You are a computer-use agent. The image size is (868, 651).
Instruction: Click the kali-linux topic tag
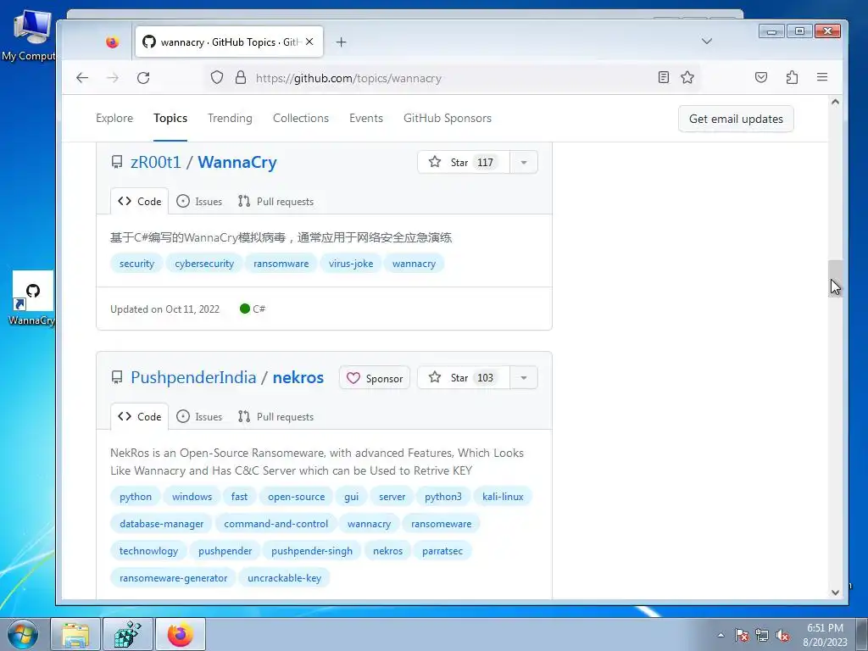[x=503, y=497]
